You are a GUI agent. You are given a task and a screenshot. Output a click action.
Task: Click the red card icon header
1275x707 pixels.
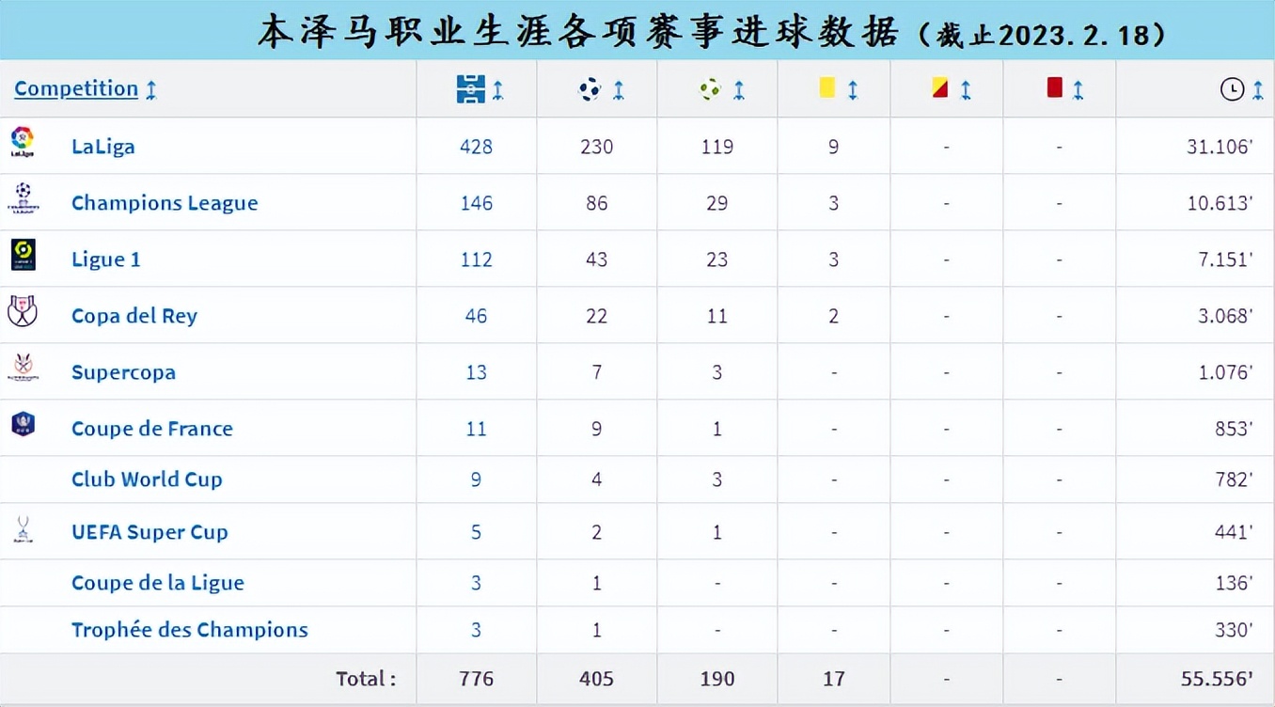click(1054, 87)
